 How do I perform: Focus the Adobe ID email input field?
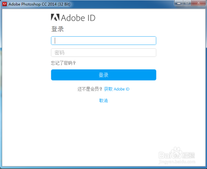tap(103, 41)
